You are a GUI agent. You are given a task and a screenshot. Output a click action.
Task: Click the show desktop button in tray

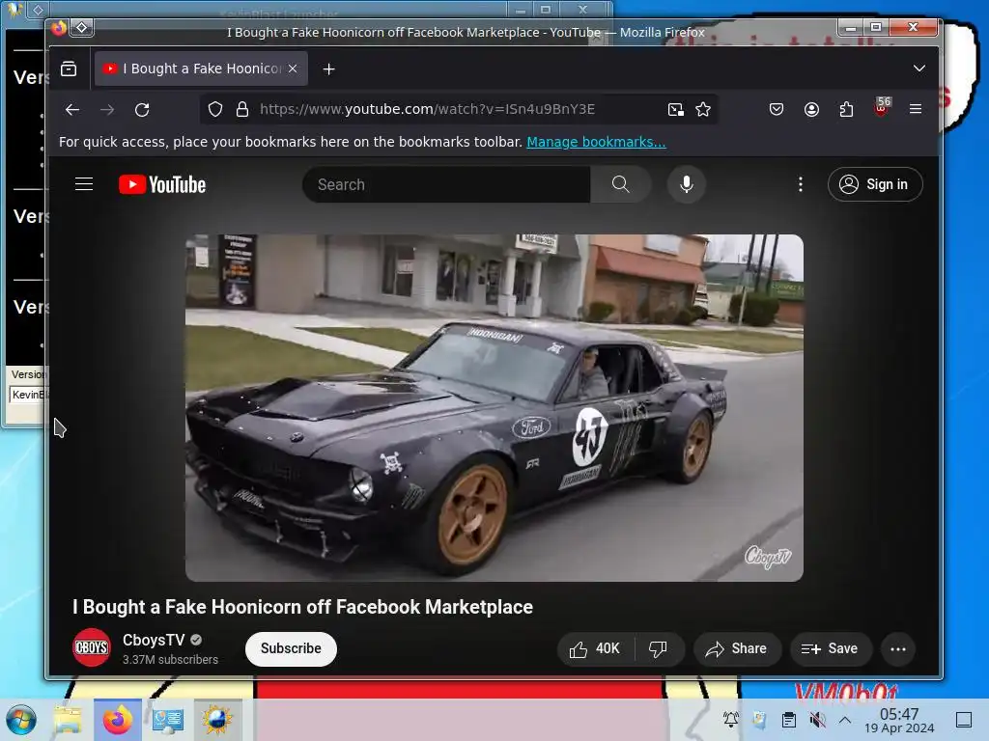tap(964, 720)
